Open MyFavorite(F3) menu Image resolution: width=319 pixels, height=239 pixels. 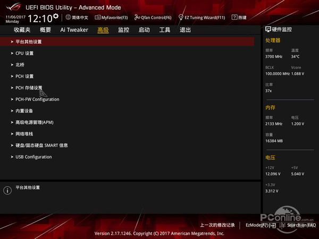(x=114, y=18)
